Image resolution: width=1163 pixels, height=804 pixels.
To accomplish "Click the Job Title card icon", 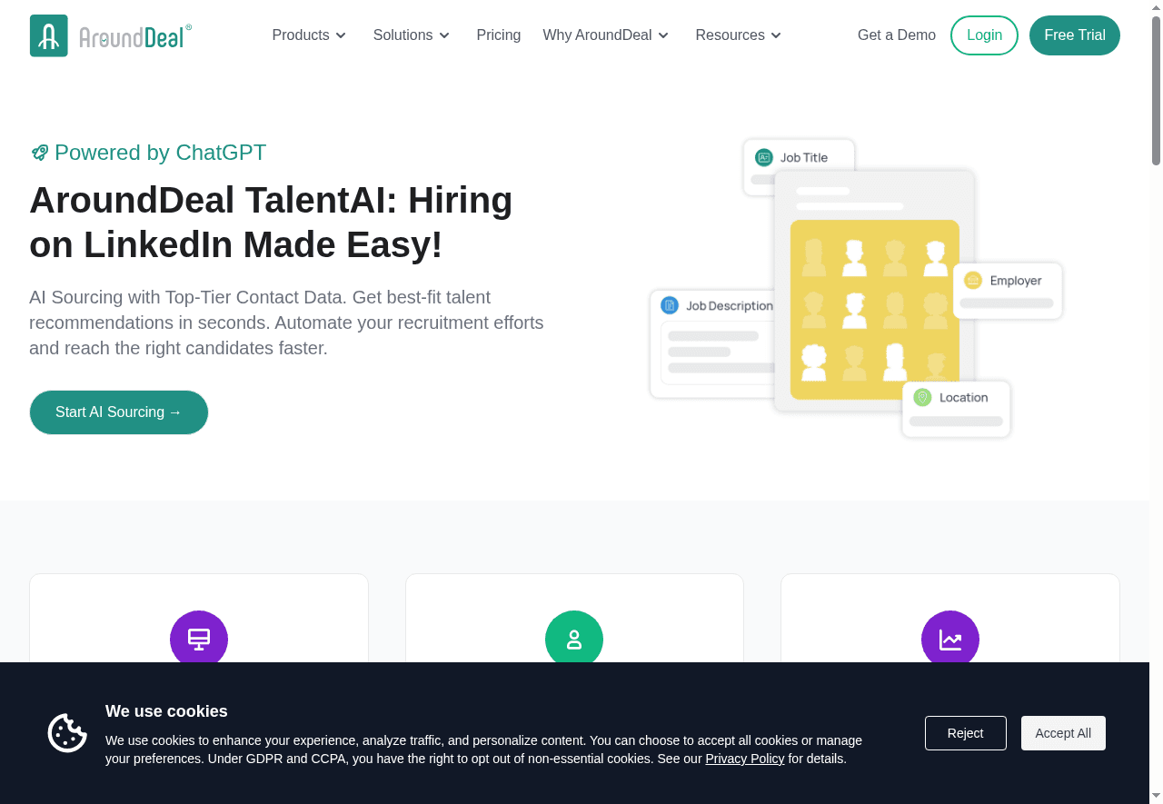I will [x=764, y=157].
